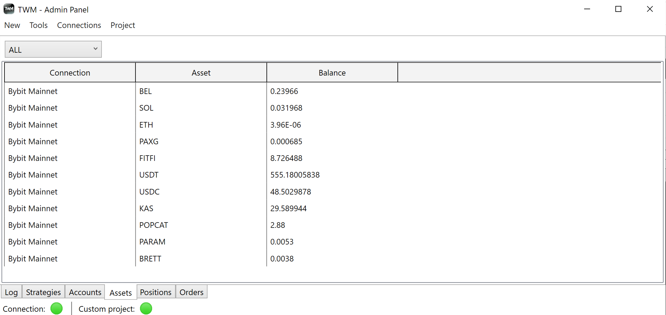Click Bybit Mainnet in the KAS row
The height and width of the screenshot is (315, 666).
click(33, 209)
